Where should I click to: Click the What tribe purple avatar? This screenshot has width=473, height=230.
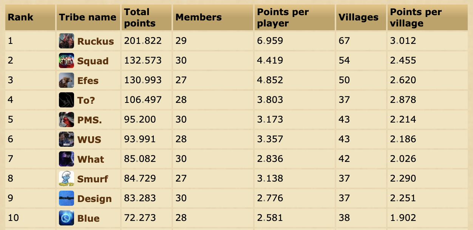point(66,159)
